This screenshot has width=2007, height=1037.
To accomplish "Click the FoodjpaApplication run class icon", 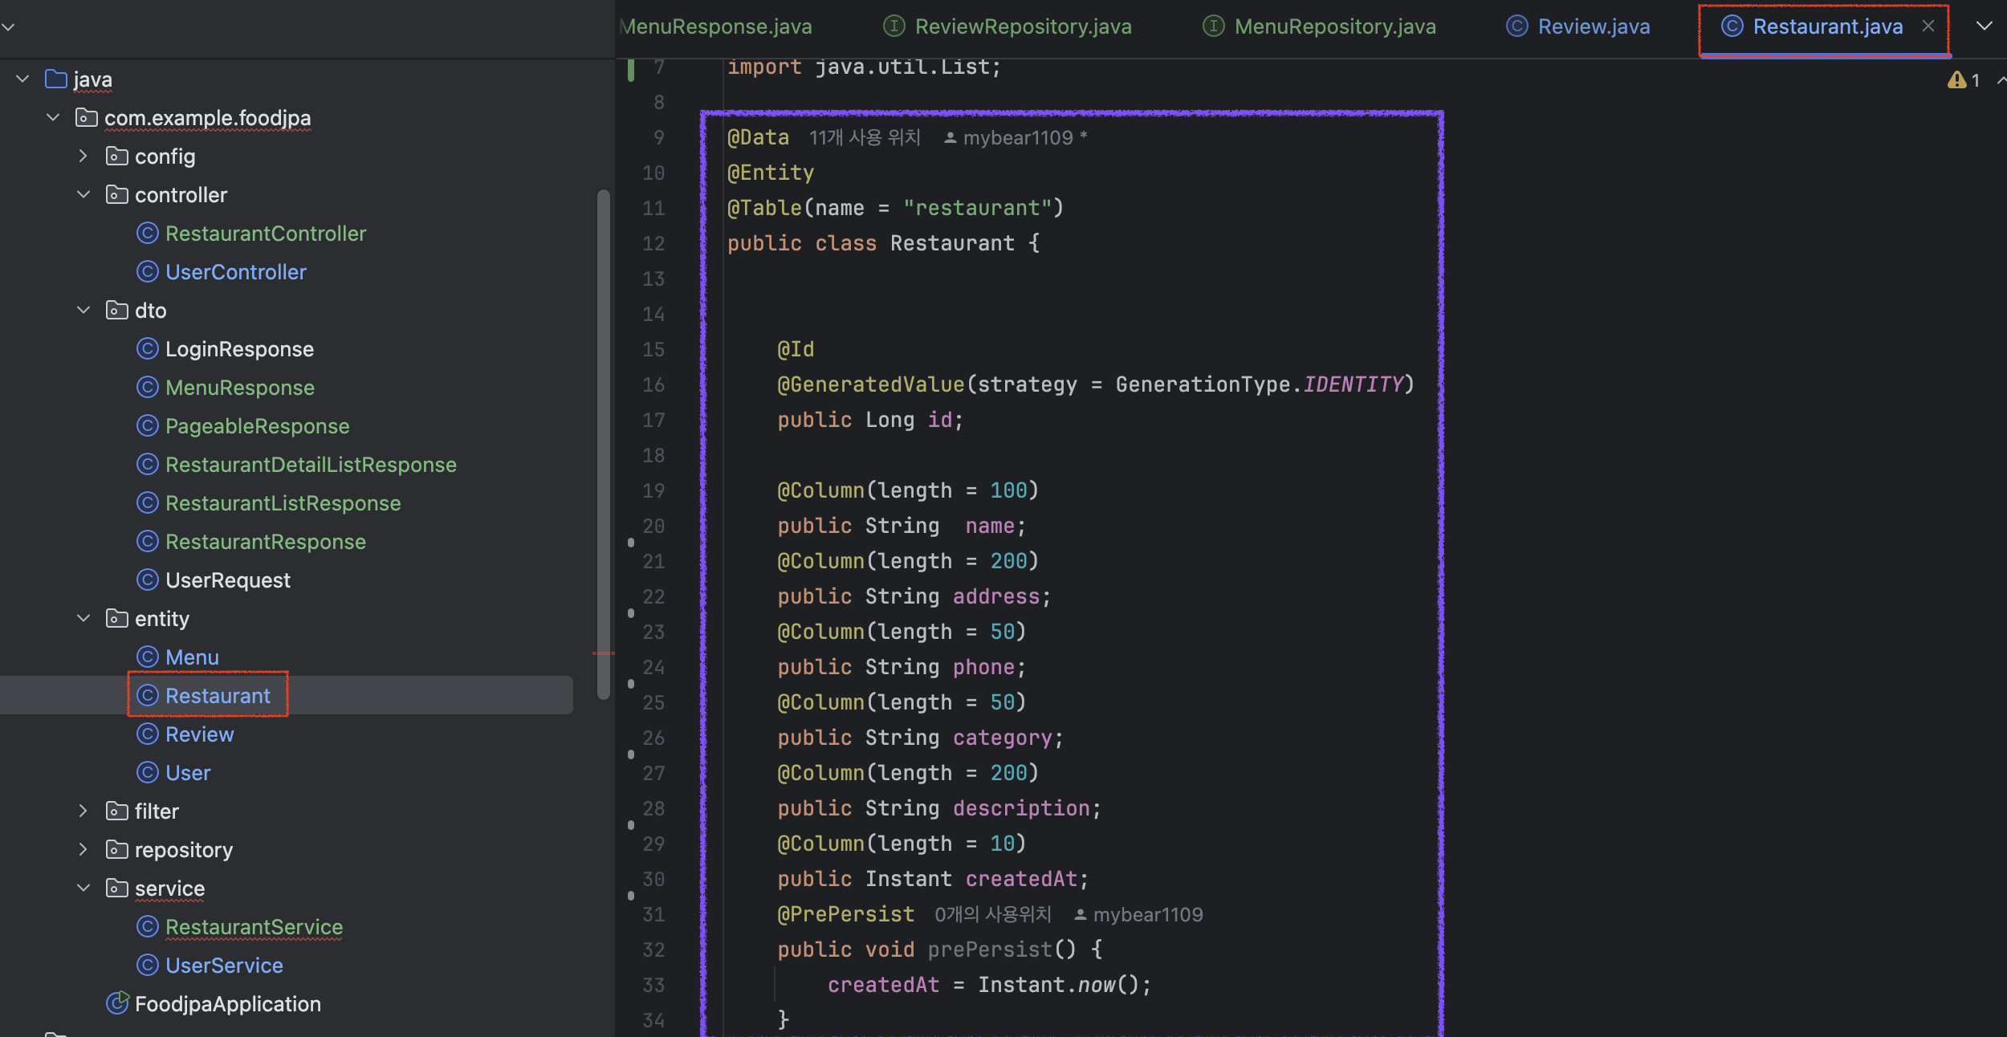I will [117, 1003].
